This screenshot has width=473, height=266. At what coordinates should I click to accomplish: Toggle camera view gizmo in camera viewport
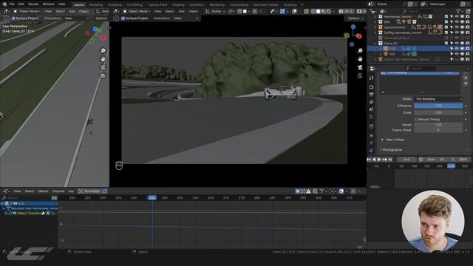coord(360,67)
